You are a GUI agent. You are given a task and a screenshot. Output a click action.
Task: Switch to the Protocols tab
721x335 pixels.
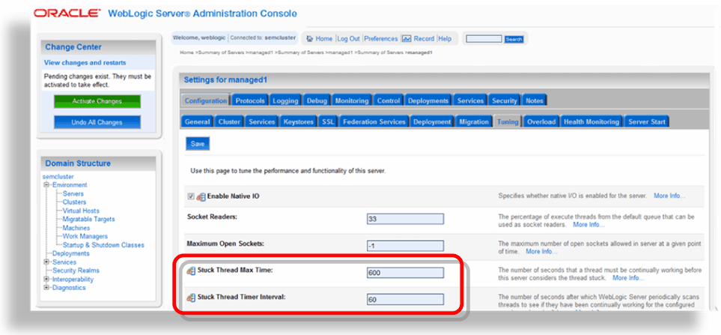[250, 100]
